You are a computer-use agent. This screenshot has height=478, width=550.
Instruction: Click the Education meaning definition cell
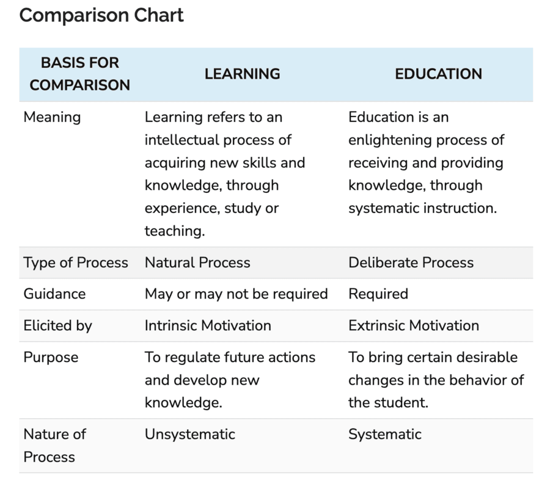(x=426, y=162)
